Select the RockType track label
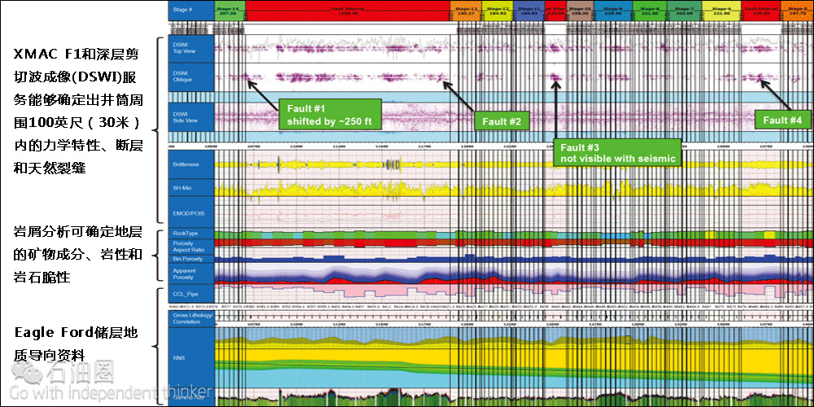This screenshot has height=407, width=814. click(x=191, y=234)
